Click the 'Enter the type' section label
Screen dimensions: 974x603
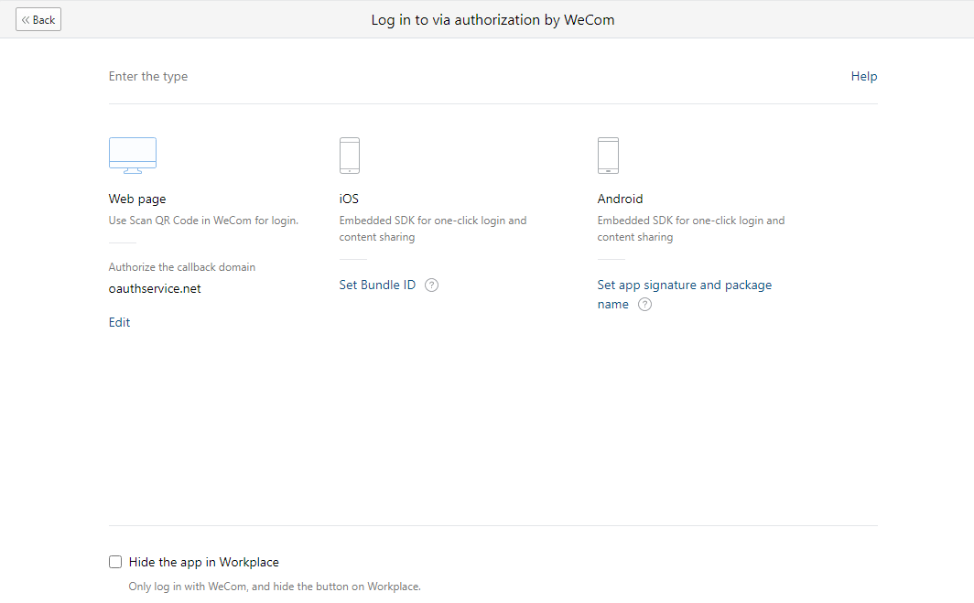pyautogui.click(x=148, y=77)
